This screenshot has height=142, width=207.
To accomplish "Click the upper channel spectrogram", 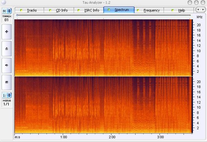I will [103, 48].
